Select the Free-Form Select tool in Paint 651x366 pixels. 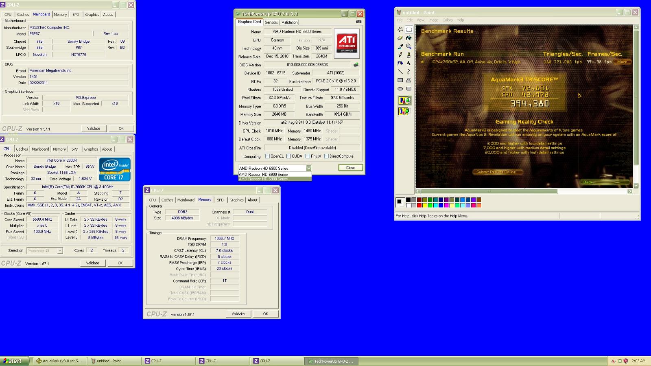pos(400,29)
